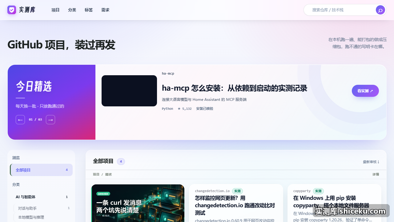Open 最新审核 sort dropdown

(371, 162)
